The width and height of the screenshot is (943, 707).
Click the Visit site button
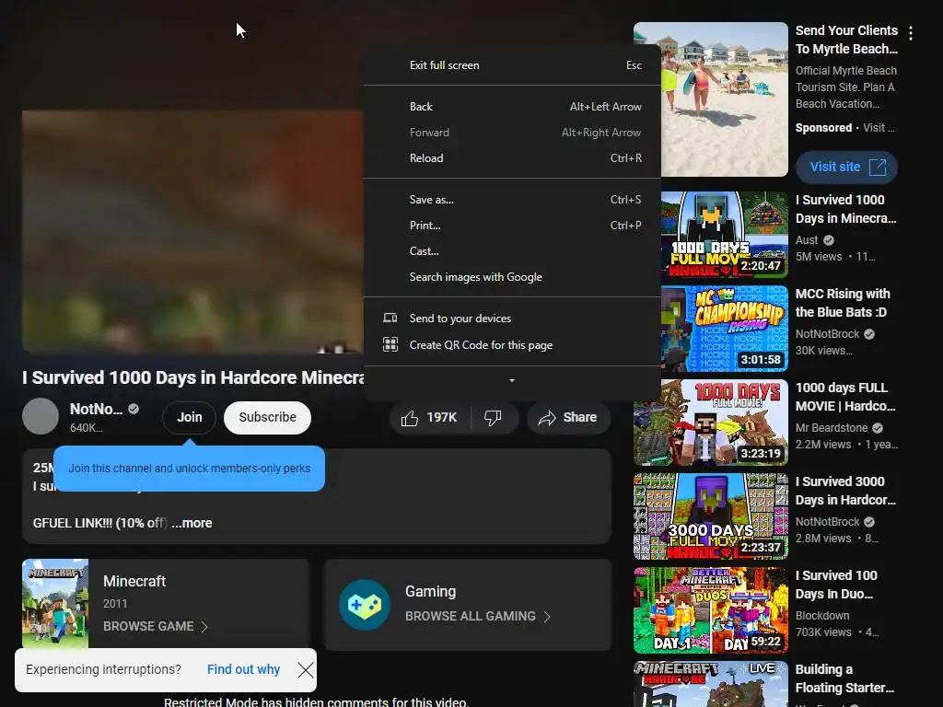pos(846,168)
